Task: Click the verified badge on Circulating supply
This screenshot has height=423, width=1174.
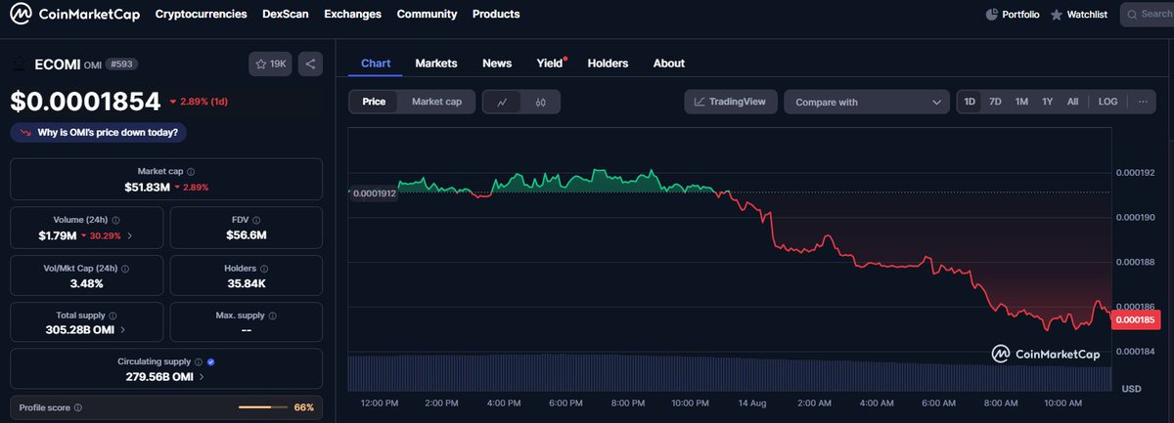Action: click(212, 361)
